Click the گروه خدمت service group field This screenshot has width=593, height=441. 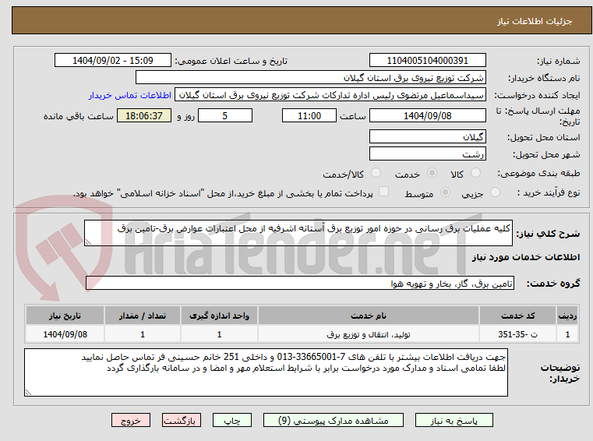[299, 283]
